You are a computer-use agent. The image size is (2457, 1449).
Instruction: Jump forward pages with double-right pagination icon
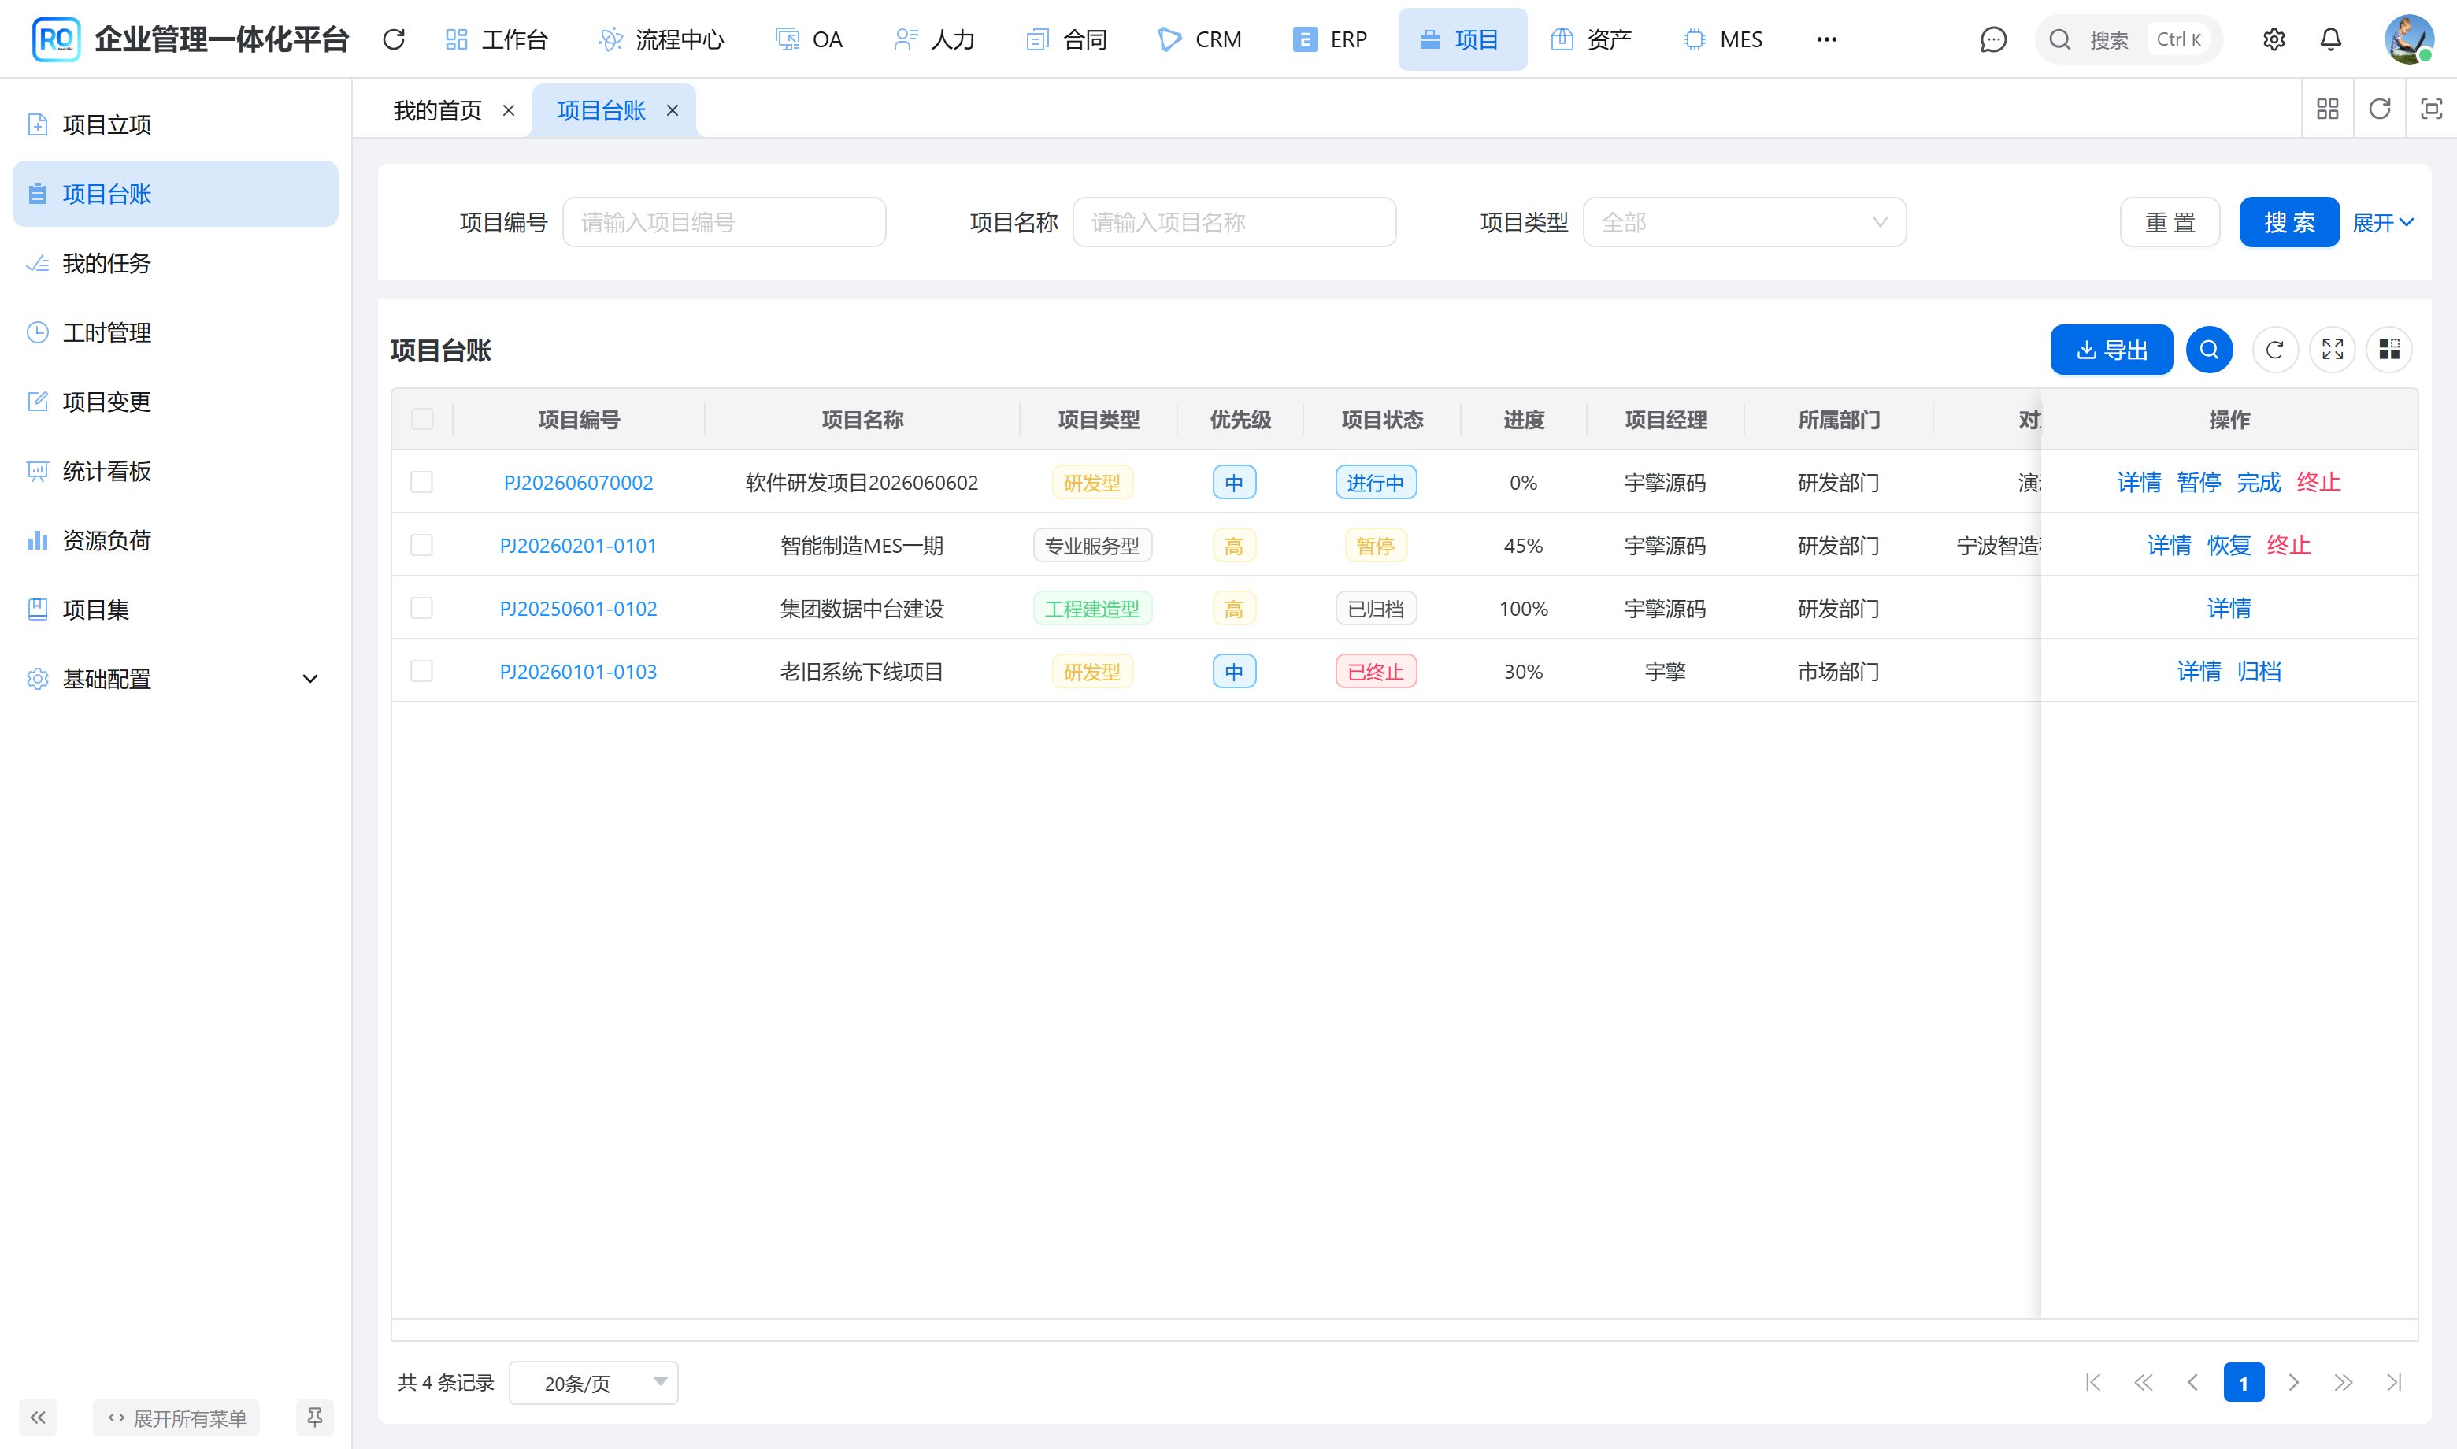tap(2344, 1383)
